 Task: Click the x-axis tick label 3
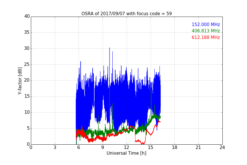55,148
